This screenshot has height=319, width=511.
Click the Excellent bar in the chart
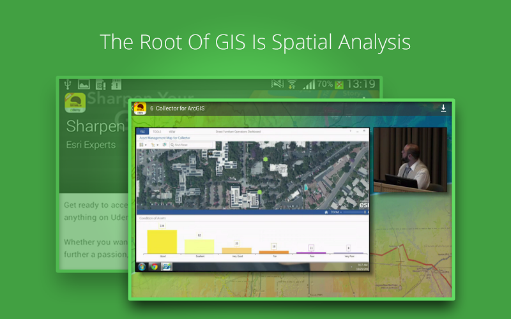click(x=199, y=246)
